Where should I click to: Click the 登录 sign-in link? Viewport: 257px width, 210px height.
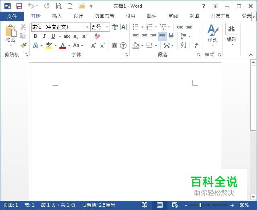247,16
